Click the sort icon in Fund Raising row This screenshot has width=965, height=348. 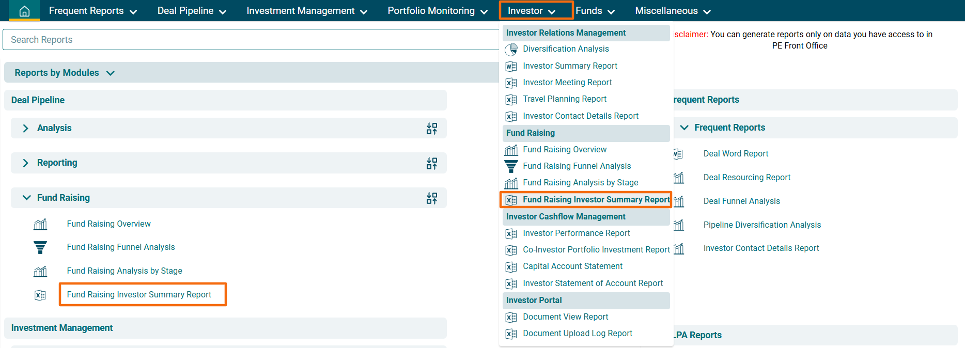(431, 198)
